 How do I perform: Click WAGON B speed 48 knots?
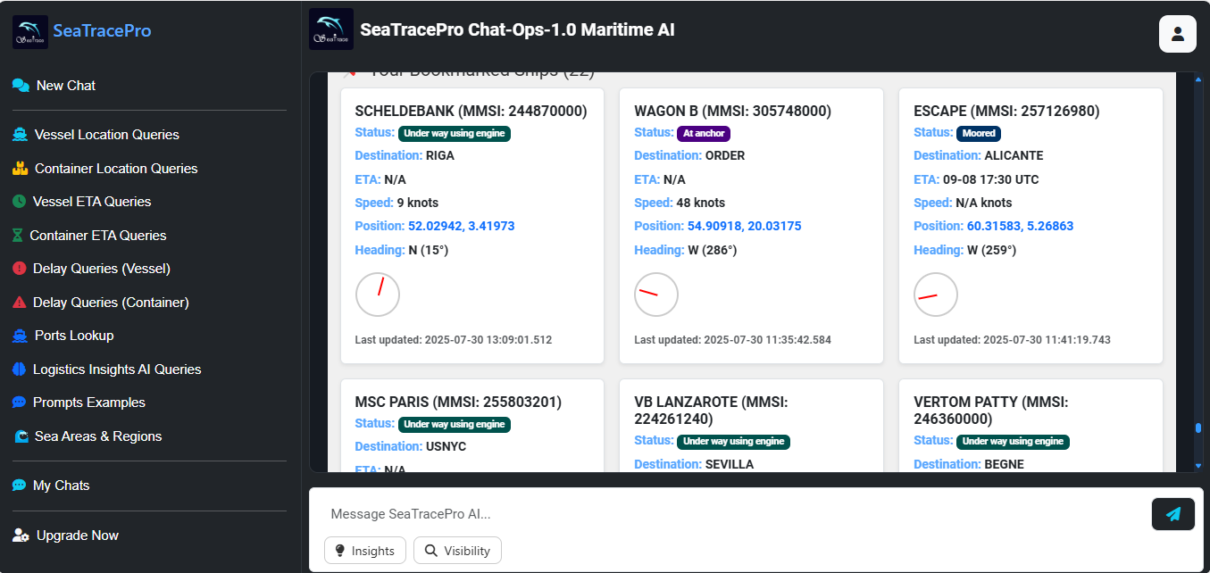pos(701,203)
